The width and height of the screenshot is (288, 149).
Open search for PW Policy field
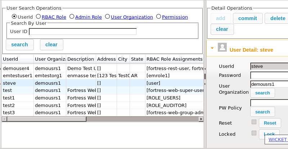pyautogui.click(x=262, y=112)
